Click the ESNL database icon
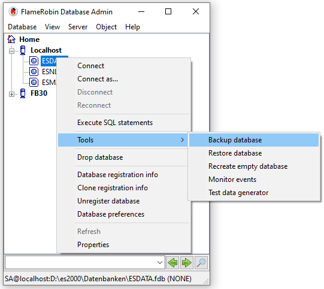 tap(34, 72)
